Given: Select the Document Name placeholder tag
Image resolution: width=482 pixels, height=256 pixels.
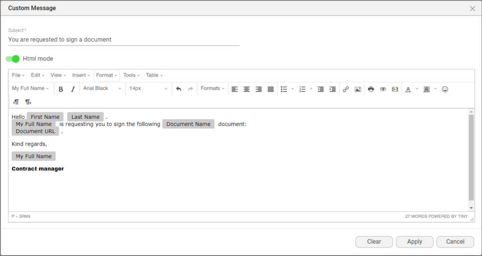Looking at the screenshot, I should point(188,124).
